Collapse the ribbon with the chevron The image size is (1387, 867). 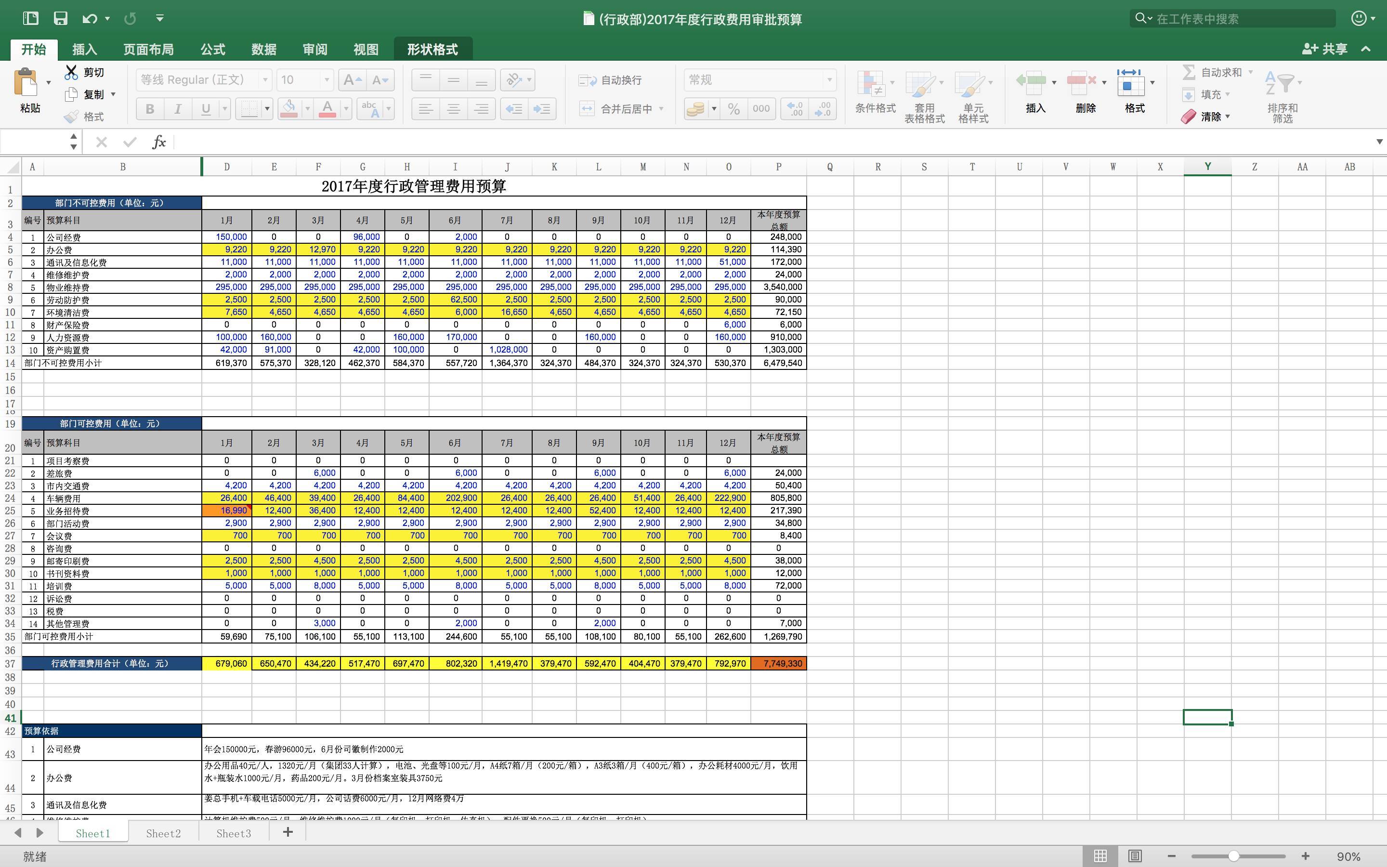click(1366, 49)
